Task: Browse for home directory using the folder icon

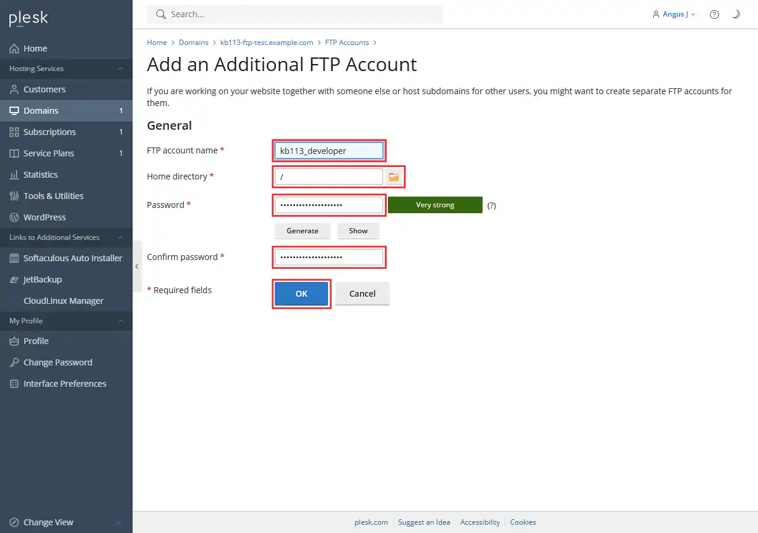Action: pyautogui.click(x=394, y=176)
